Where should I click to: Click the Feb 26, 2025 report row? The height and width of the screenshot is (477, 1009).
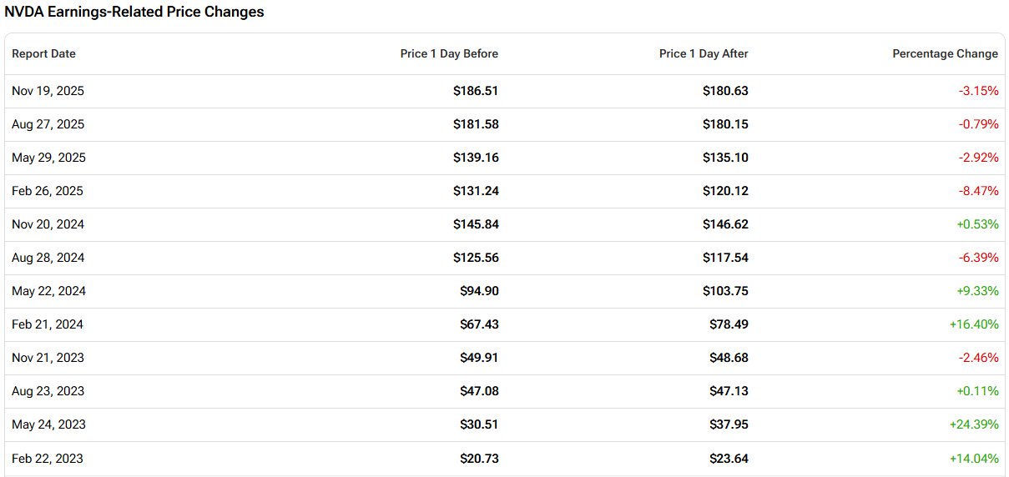coord(48,191)
